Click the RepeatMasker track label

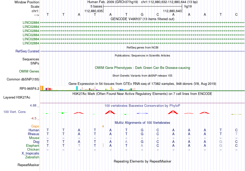click(28, 165)
